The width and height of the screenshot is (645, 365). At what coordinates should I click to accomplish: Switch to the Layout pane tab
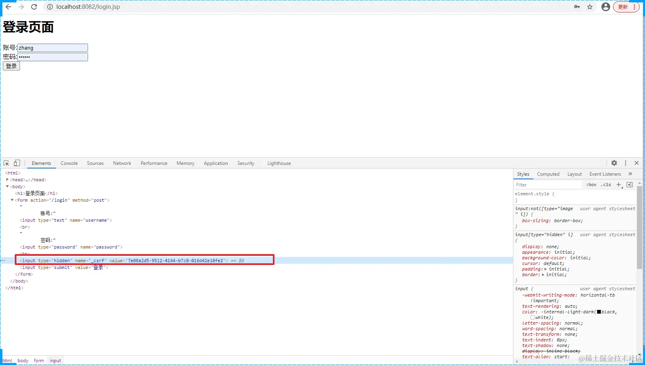click(x=575, y=174)
